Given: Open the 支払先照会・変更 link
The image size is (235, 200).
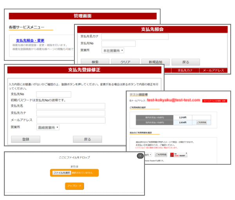Looking at the screenshot, I should 30,40.
